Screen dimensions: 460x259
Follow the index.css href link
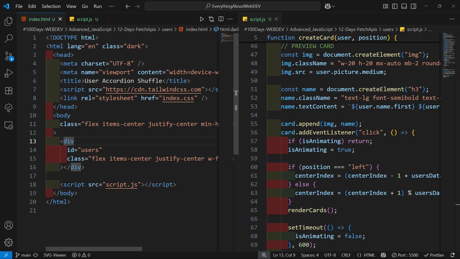178,98
